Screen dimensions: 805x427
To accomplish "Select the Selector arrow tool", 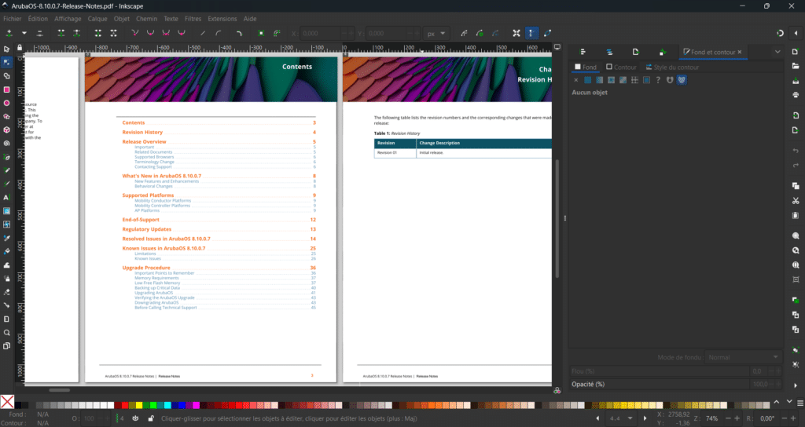I will click(6, 49).
